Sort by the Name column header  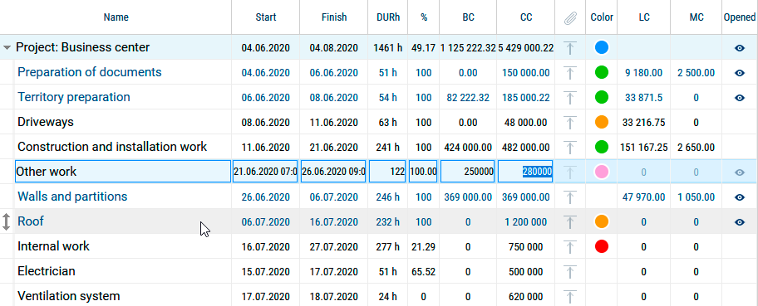(x=116, y=17)
